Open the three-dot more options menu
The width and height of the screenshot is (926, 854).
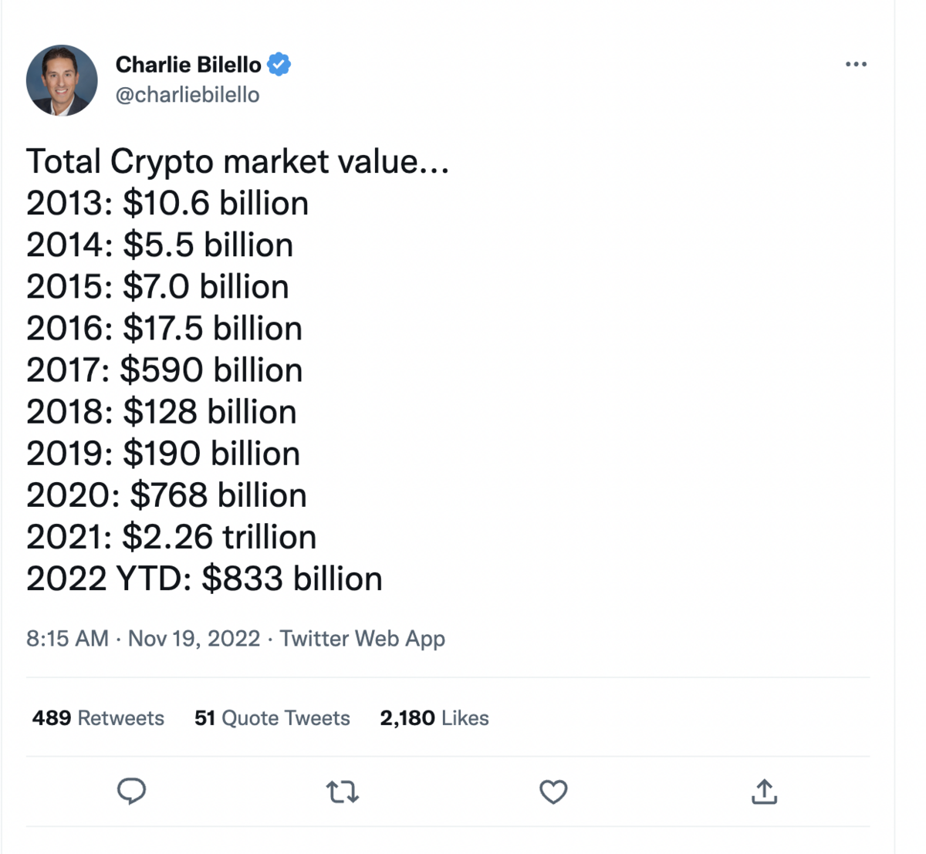point(856,64)
